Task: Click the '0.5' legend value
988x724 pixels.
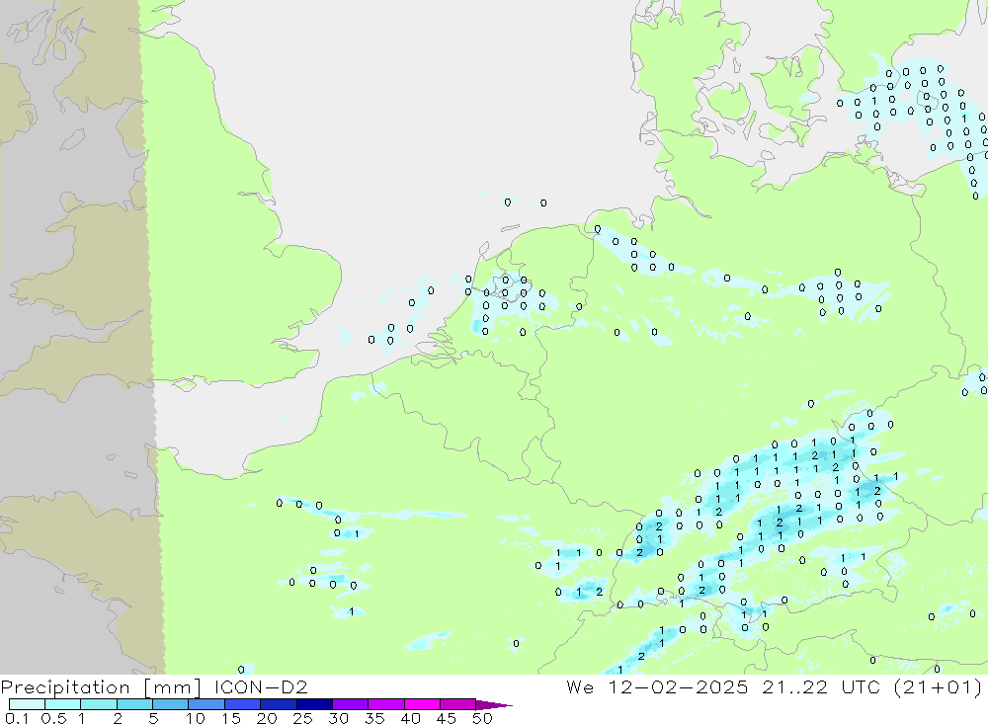Action: [x=53, y=718]
